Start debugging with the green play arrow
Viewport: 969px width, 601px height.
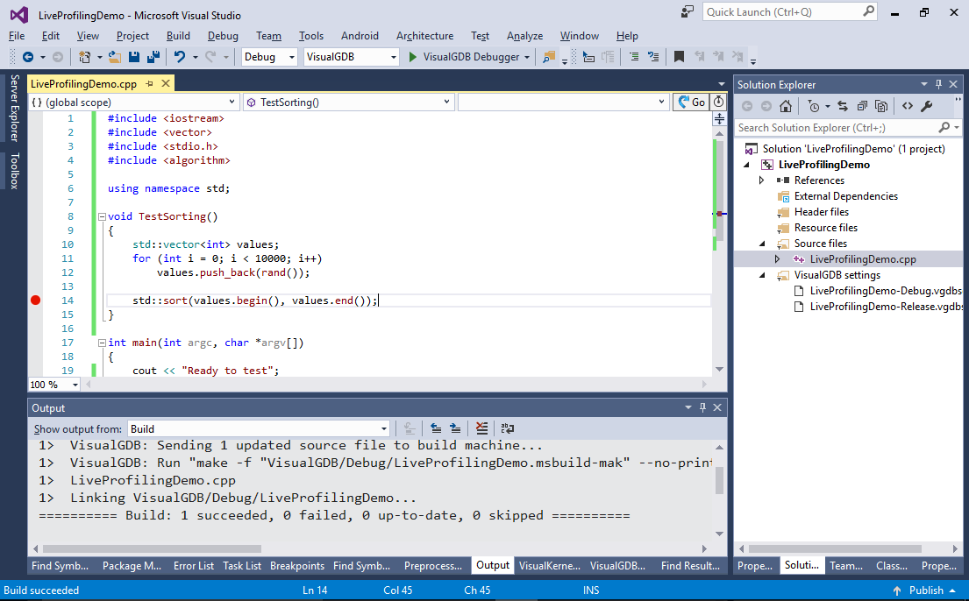(413, 57)
